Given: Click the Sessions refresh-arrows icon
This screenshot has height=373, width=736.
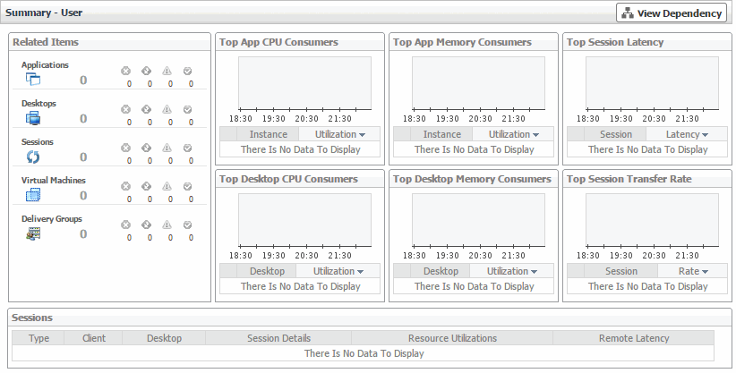Looking at the screenshot, I should tap(33, 157).
